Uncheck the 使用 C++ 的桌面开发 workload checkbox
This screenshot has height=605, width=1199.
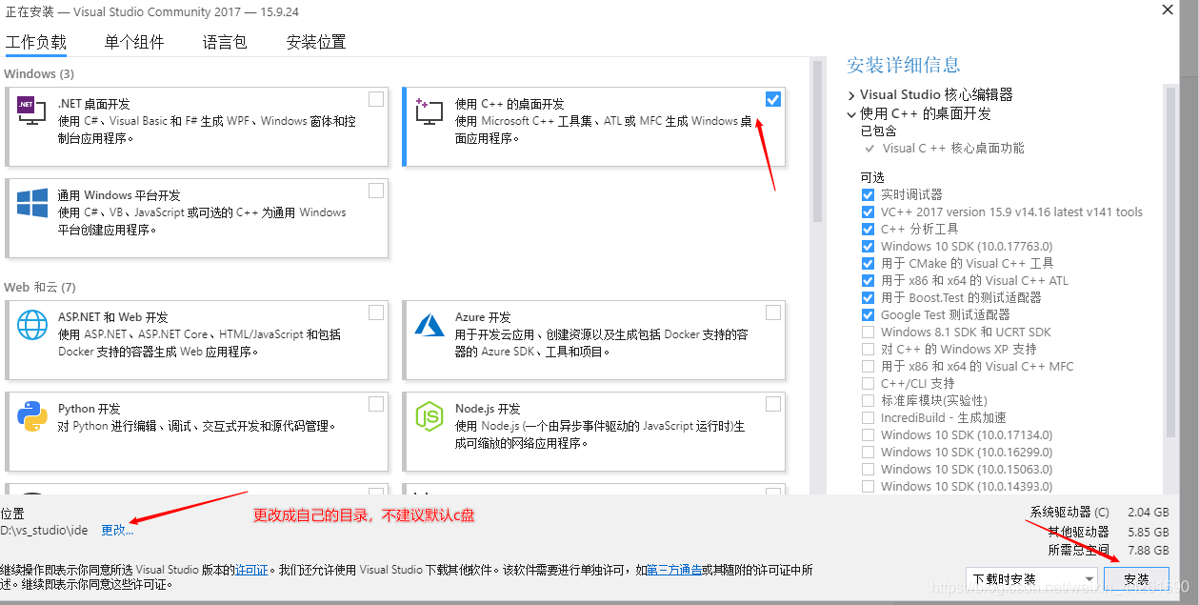(772, 99)
